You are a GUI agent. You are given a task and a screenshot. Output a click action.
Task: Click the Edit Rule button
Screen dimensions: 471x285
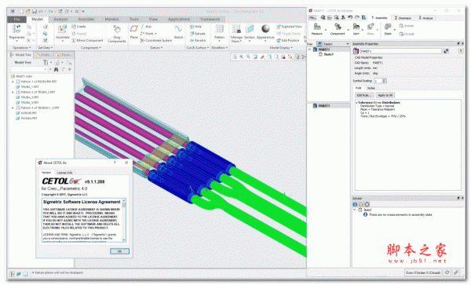tap(364, 95)
